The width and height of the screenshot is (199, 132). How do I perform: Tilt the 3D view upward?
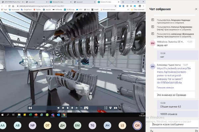pyautogui.click(x=68, y=108)
